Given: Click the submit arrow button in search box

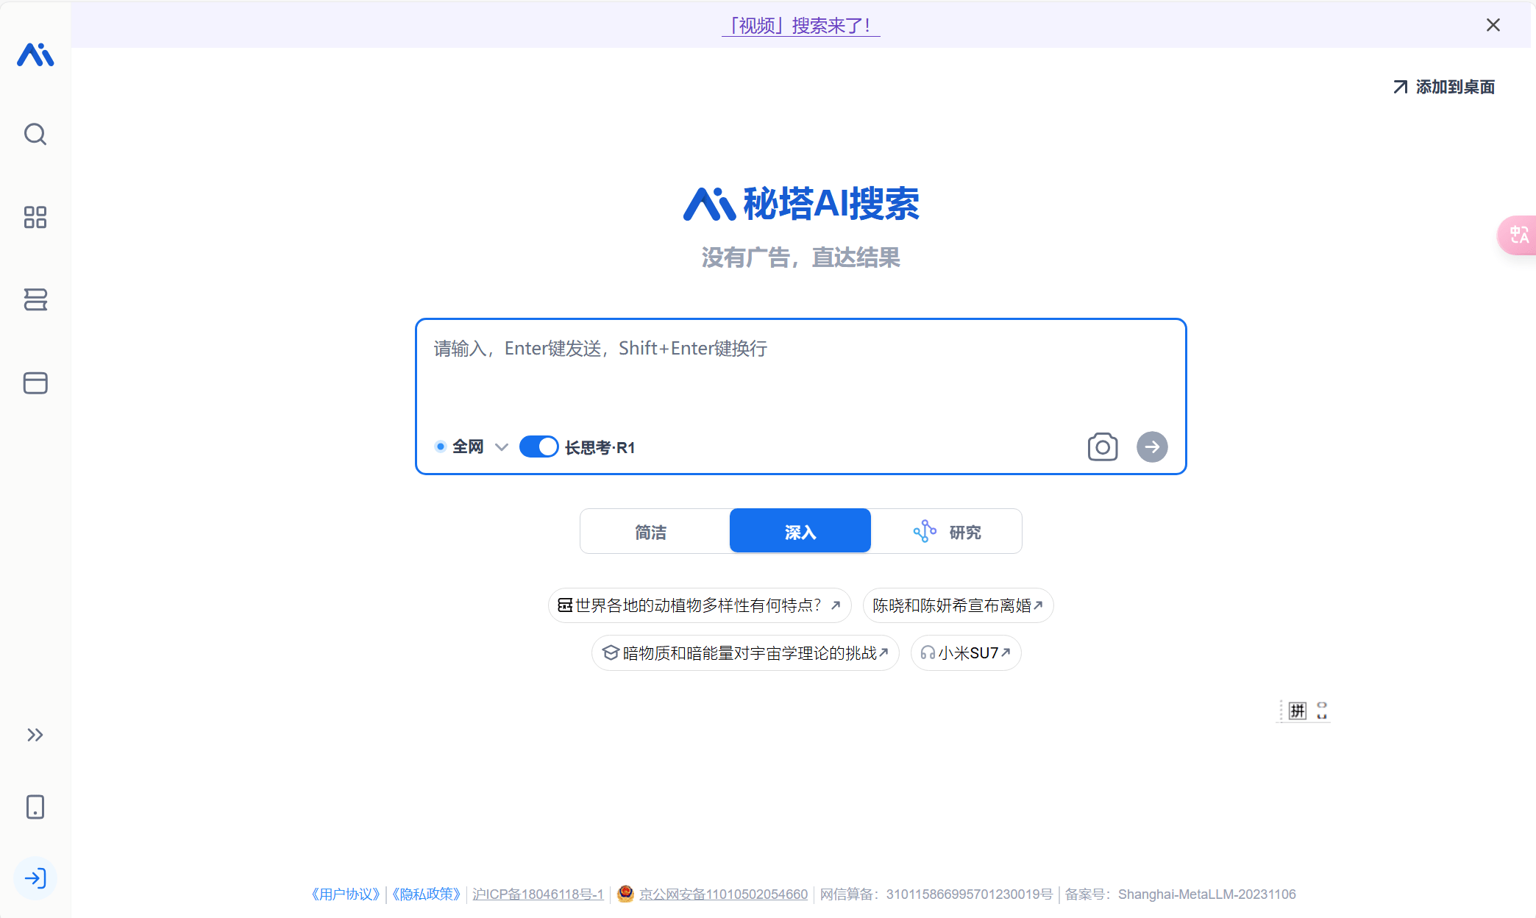Looking at the screenshot, I should point(1152,446).
